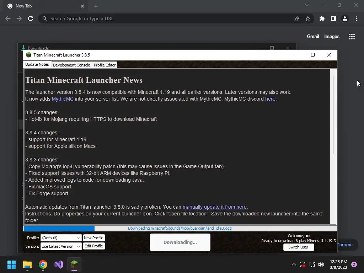Bookmark this tab with the star icon
The height and width of the screenshot is (273, 364).
click(308, 18)
